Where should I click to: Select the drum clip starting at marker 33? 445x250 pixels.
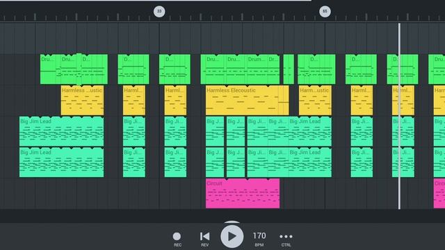(175, 69)
